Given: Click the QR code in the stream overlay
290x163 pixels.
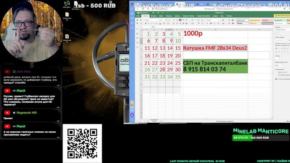Looking at the screenshot, I should 82,144.
